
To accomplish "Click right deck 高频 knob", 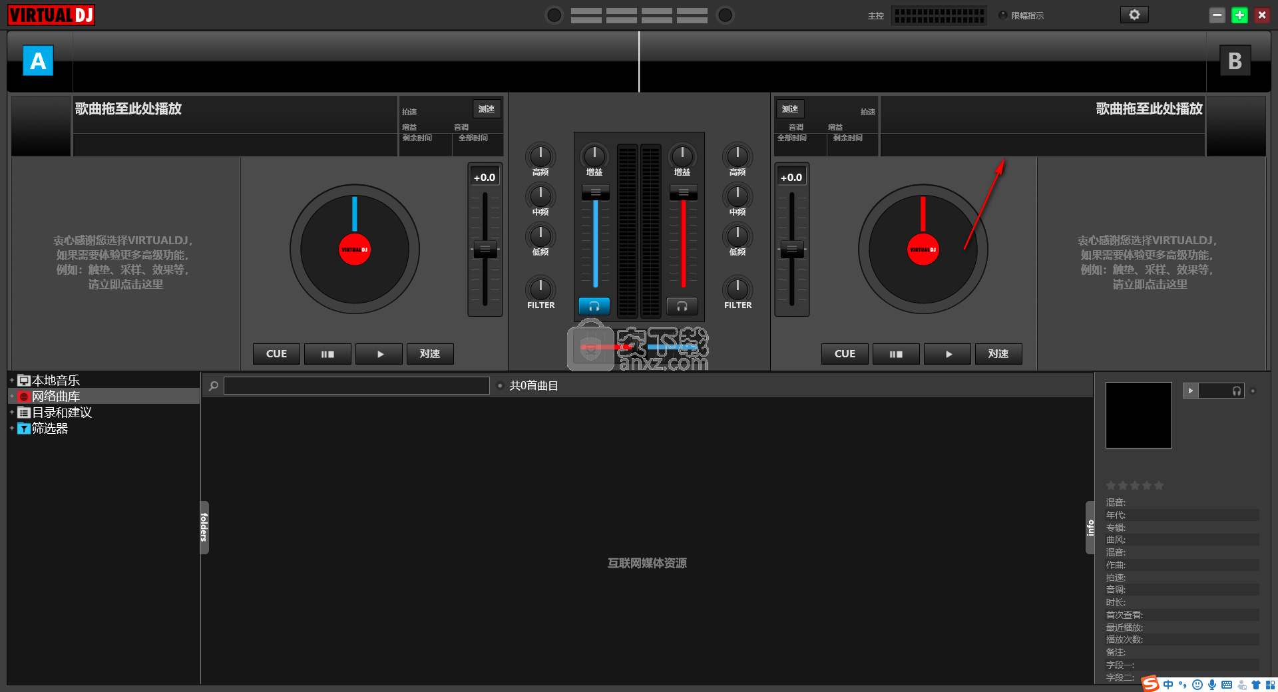I will tap(738, 156).
